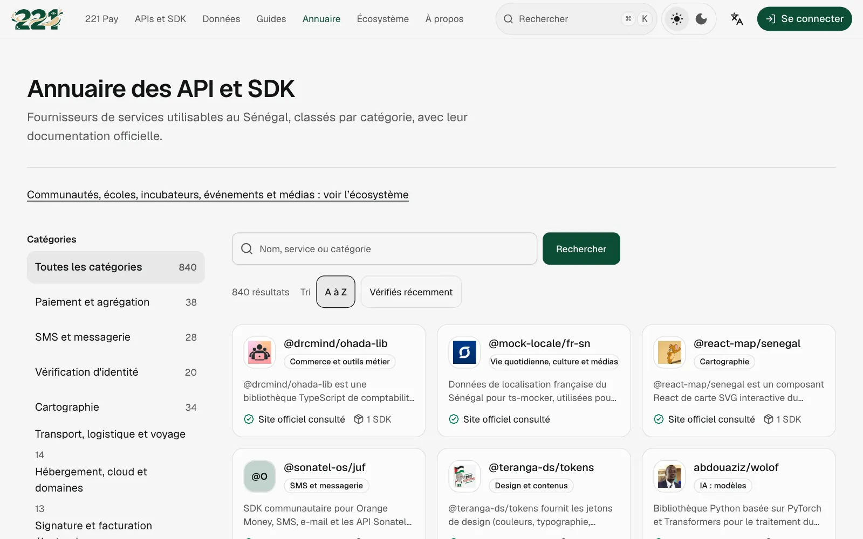Click Se connecter button
The width and height of the screenshot is (863, 539).
coord(804,19)
